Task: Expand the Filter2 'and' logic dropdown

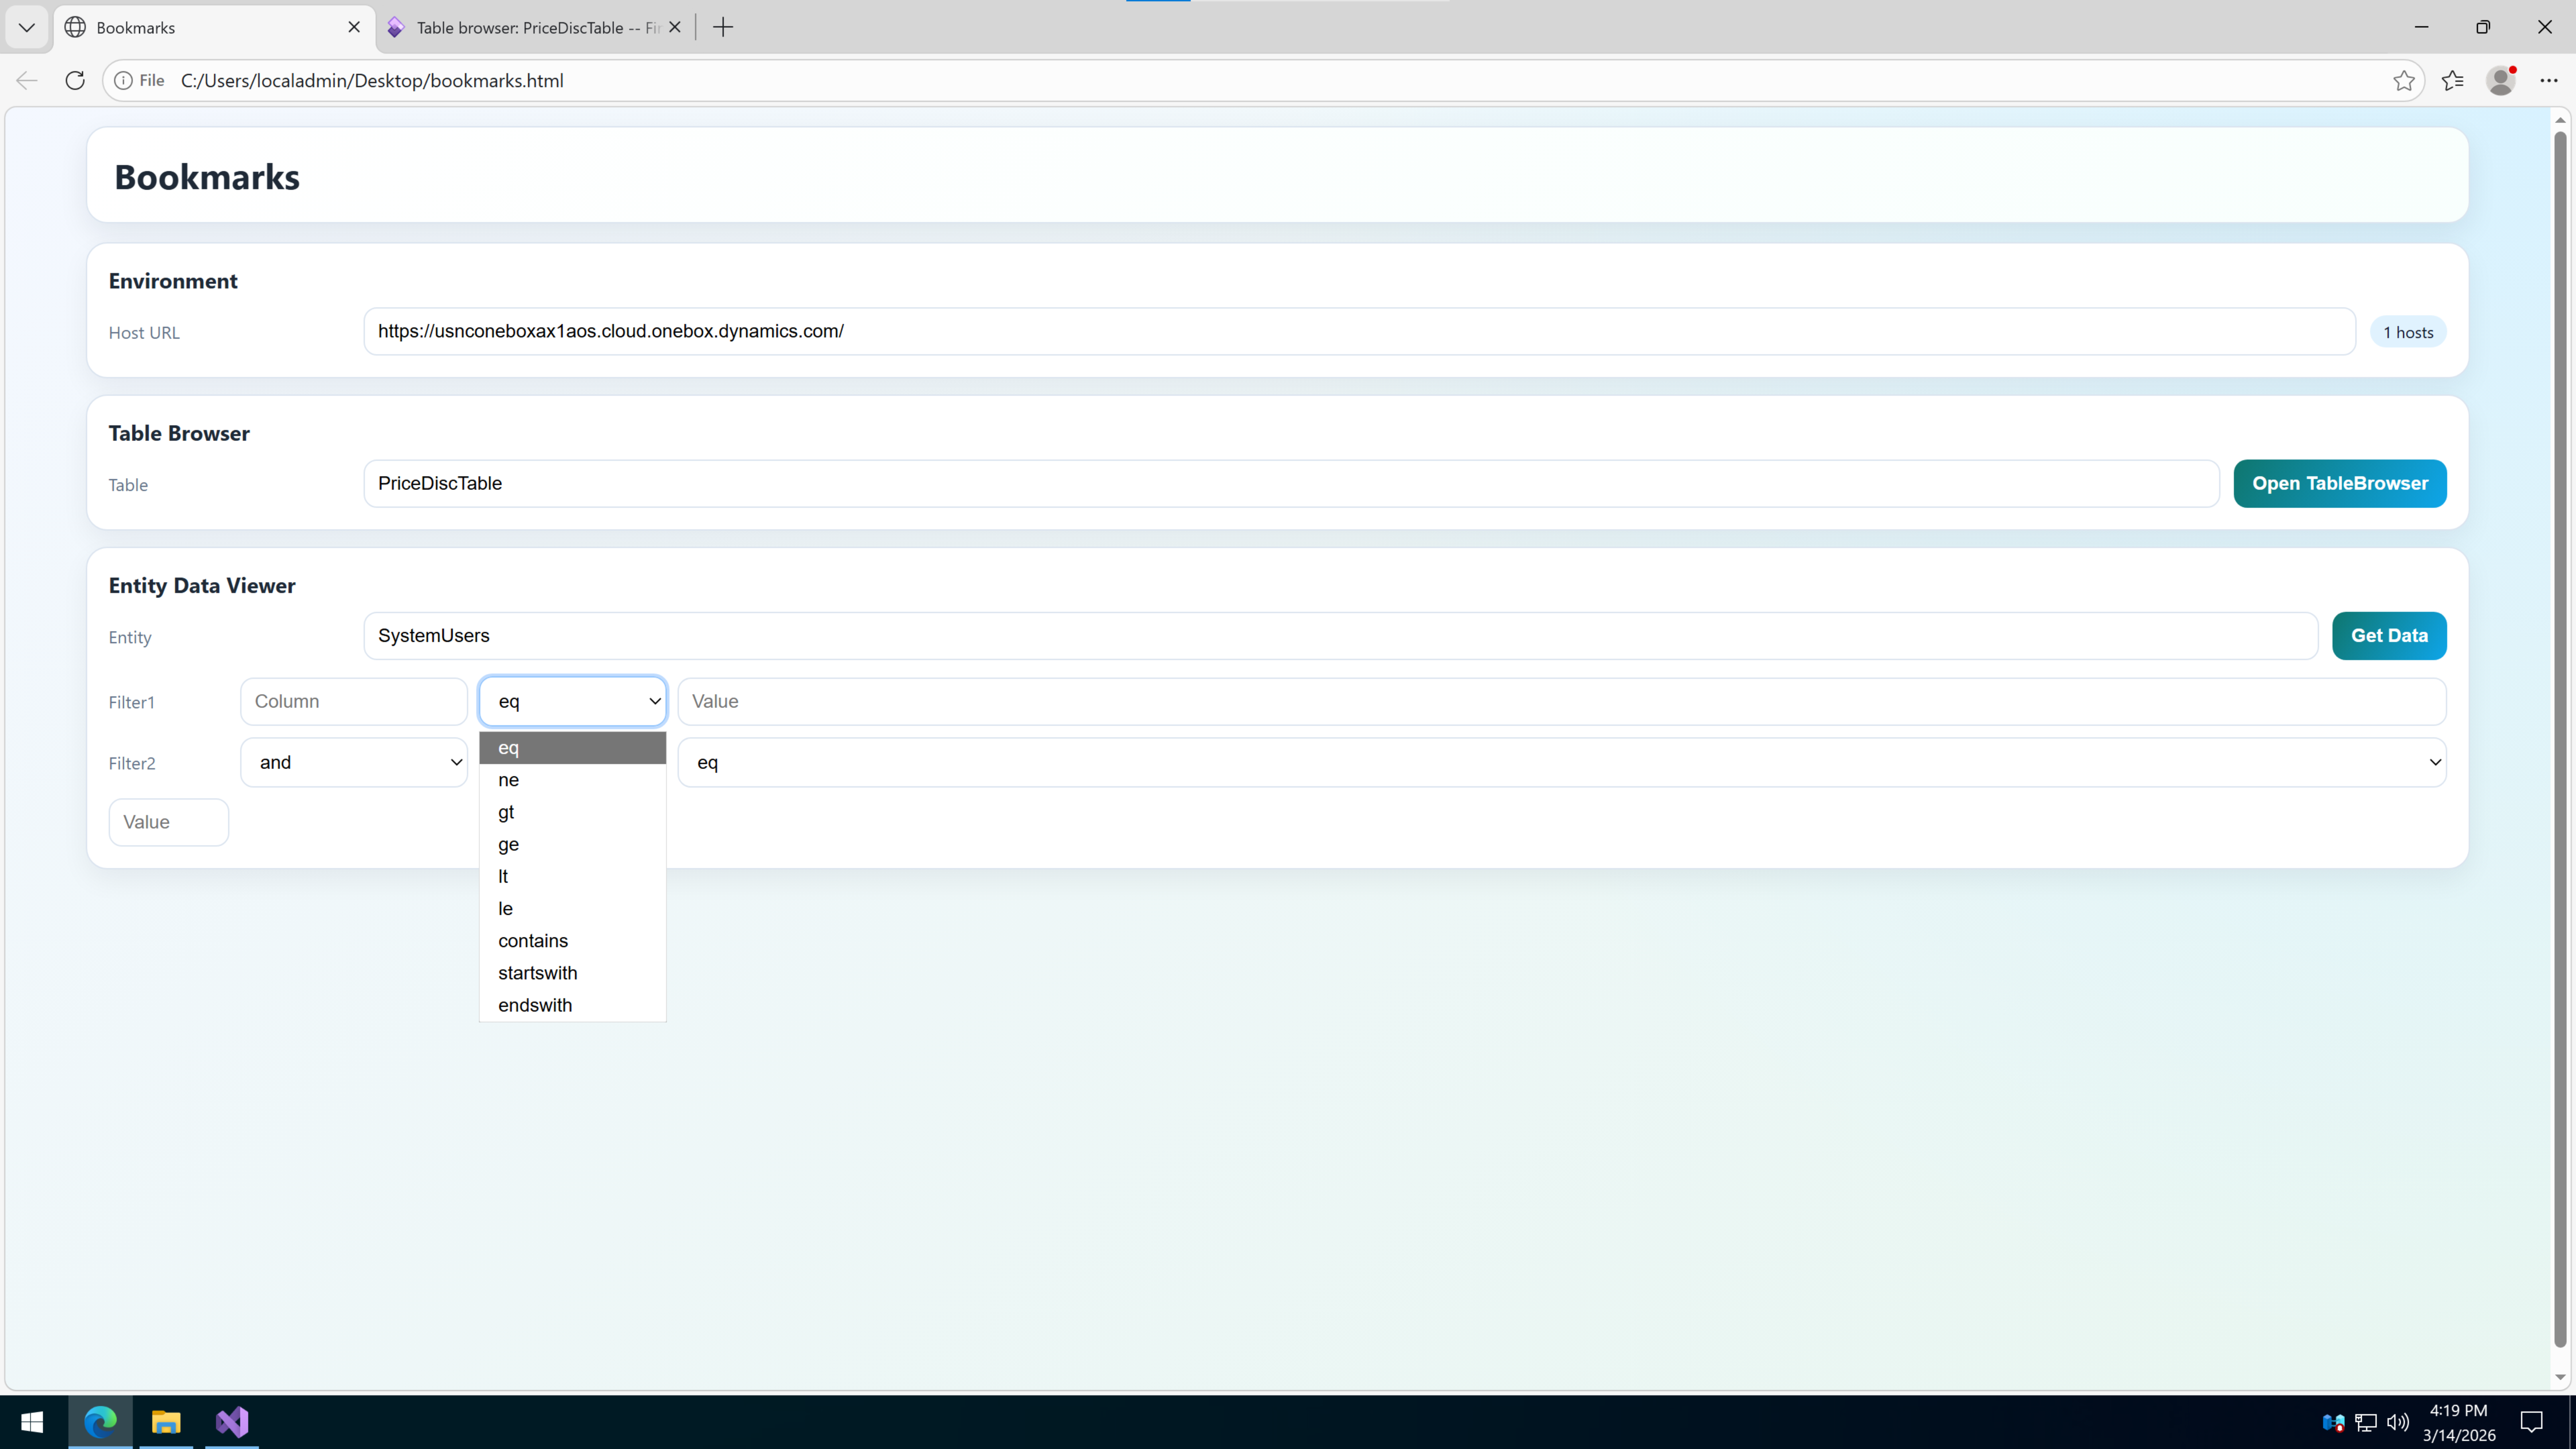Action: coord(354,762)
